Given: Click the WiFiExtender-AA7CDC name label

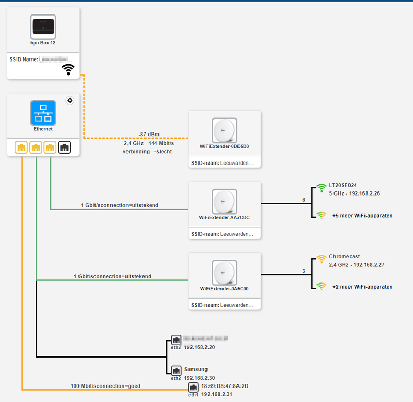Looking at the screenshot, I should pyautogui.click(x=225, y=217).
